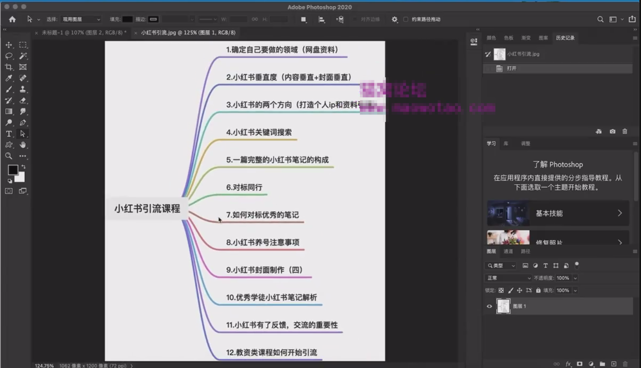This screenshot has height=368, width=641.
Task: Select the Pen tool
Action: coord(23,123)
